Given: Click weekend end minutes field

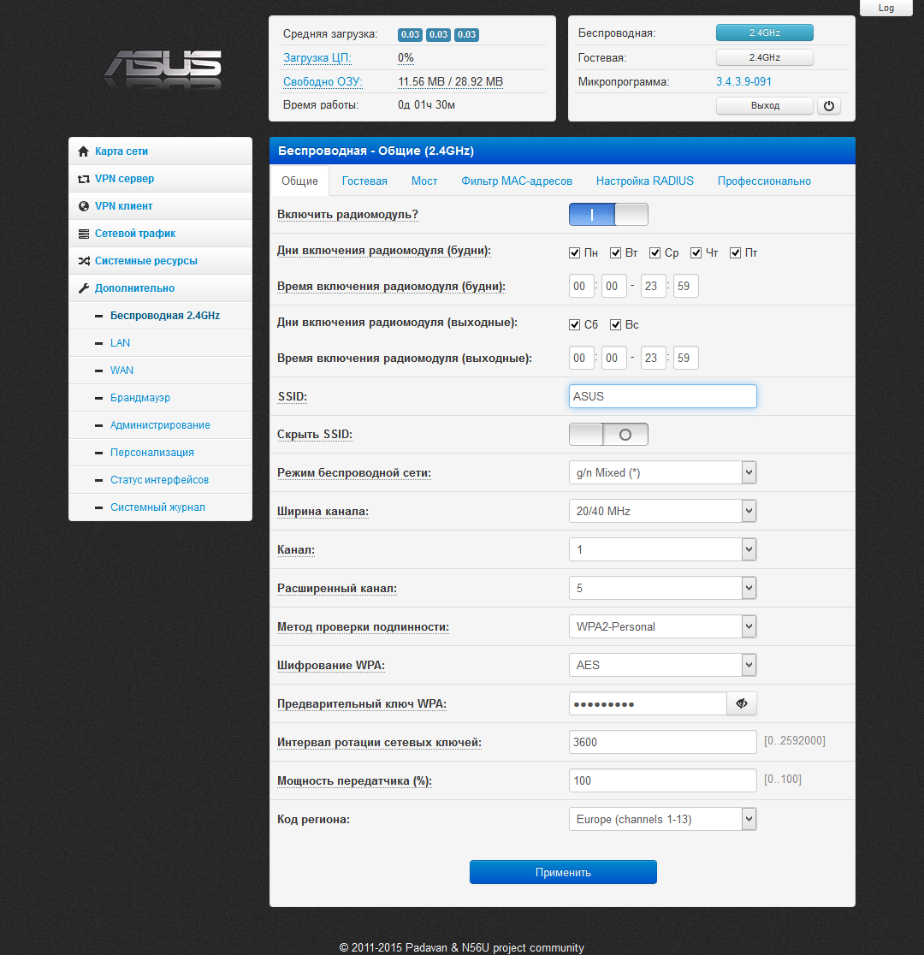Looking at the screenshot, I should tap(686, 358).
